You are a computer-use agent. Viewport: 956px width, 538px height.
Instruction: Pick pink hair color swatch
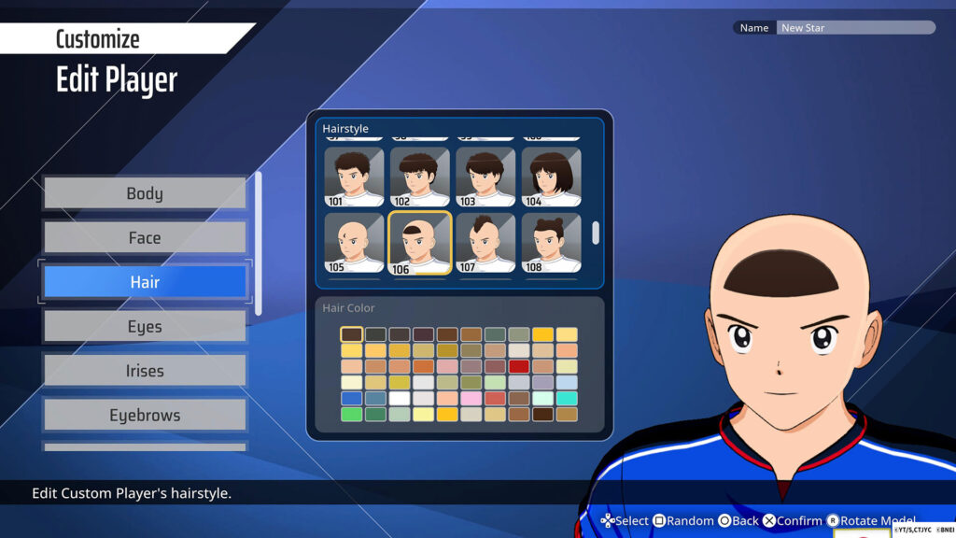coord(471,398)
